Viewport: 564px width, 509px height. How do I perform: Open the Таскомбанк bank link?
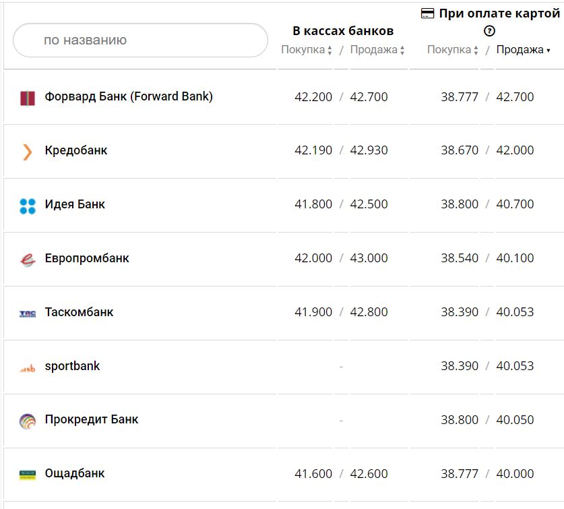79,312
